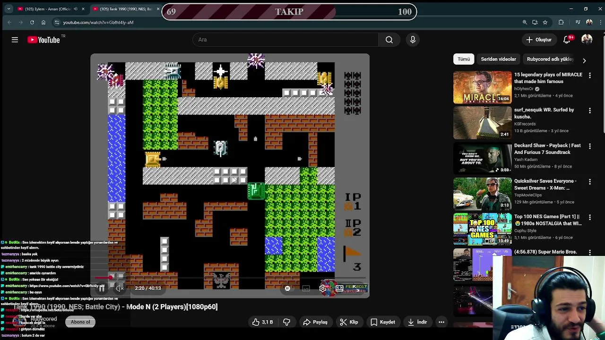605x340 pixels.
Task: Open the browser media control icon
Action: [578, 22]
